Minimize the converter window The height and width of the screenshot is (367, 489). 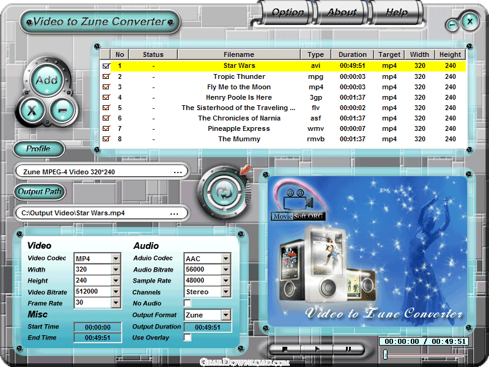point(452,25)
